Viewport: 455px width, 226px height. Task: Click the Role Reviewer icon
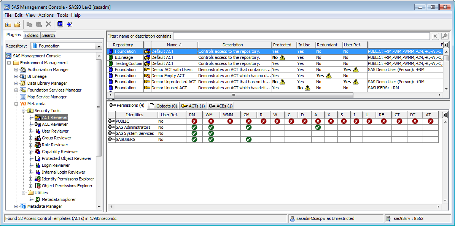point(37,145)
